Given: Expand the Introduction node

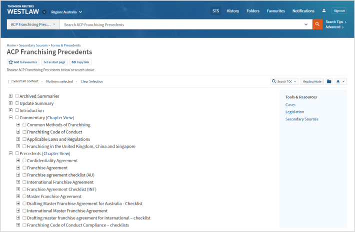Looking at the screenshot, I should point(10,110).
